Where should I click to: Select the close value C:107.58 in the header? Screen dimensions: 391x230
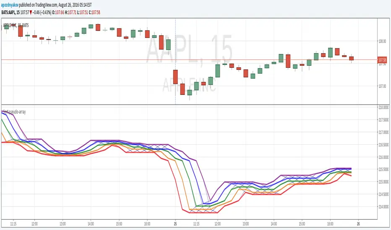coord(94,13)
